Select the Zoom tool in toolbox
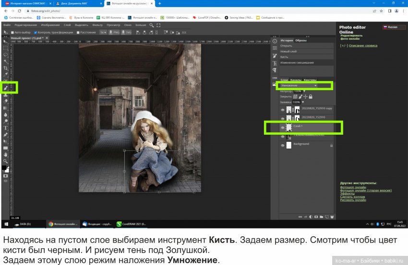The width and height of the screenshot is (408, 265). coord(5,161)
